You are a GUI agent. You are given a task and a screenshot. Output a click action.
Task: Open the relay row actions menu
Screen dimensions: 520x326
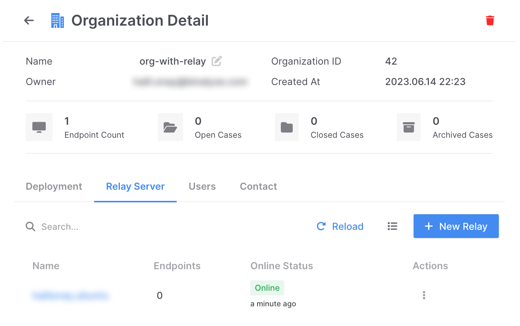tap(424, 295)
